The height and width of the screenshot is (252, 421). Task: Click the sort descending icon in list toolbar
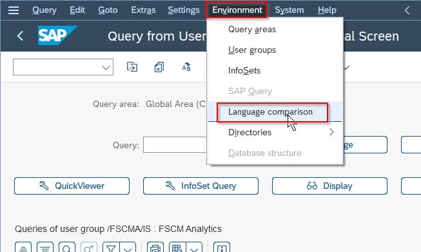[45, 247]
